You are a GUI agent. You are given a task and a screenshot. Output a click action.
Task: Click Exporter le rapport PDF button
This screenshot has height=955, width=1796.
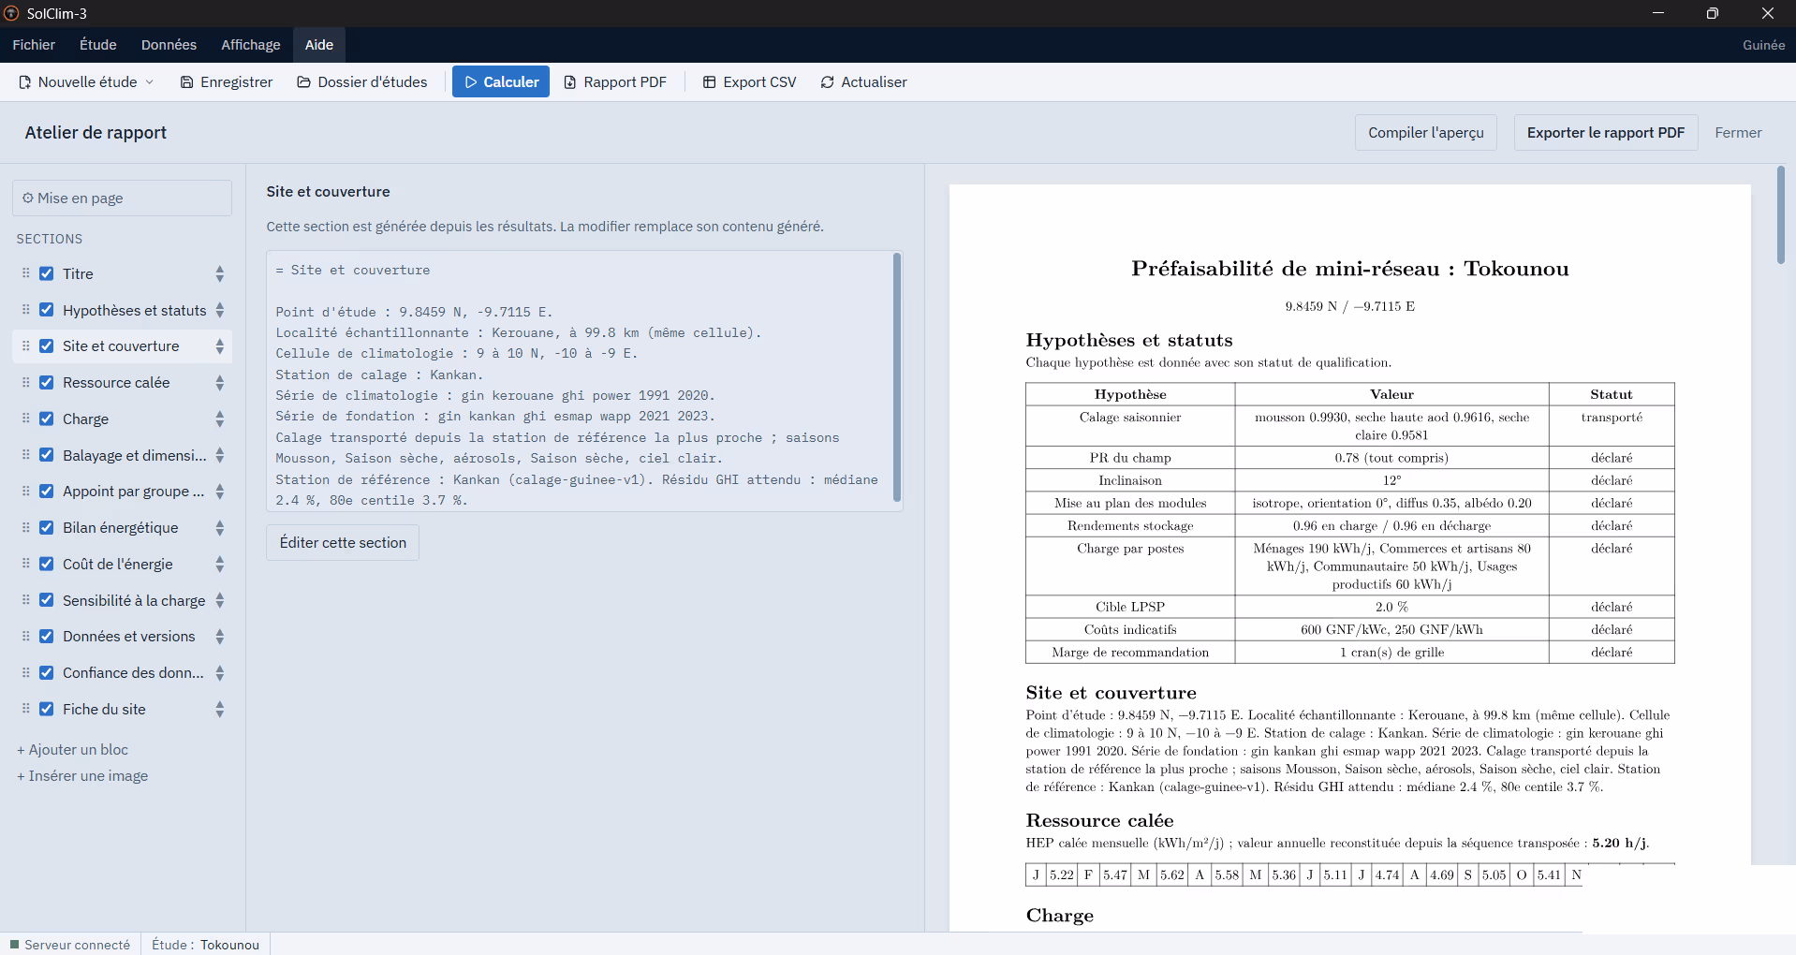pos(1605,133)
